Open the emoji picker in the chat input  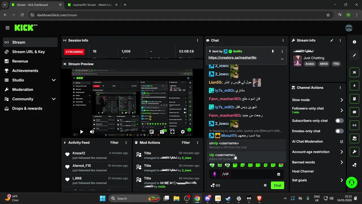coord(279,174)
